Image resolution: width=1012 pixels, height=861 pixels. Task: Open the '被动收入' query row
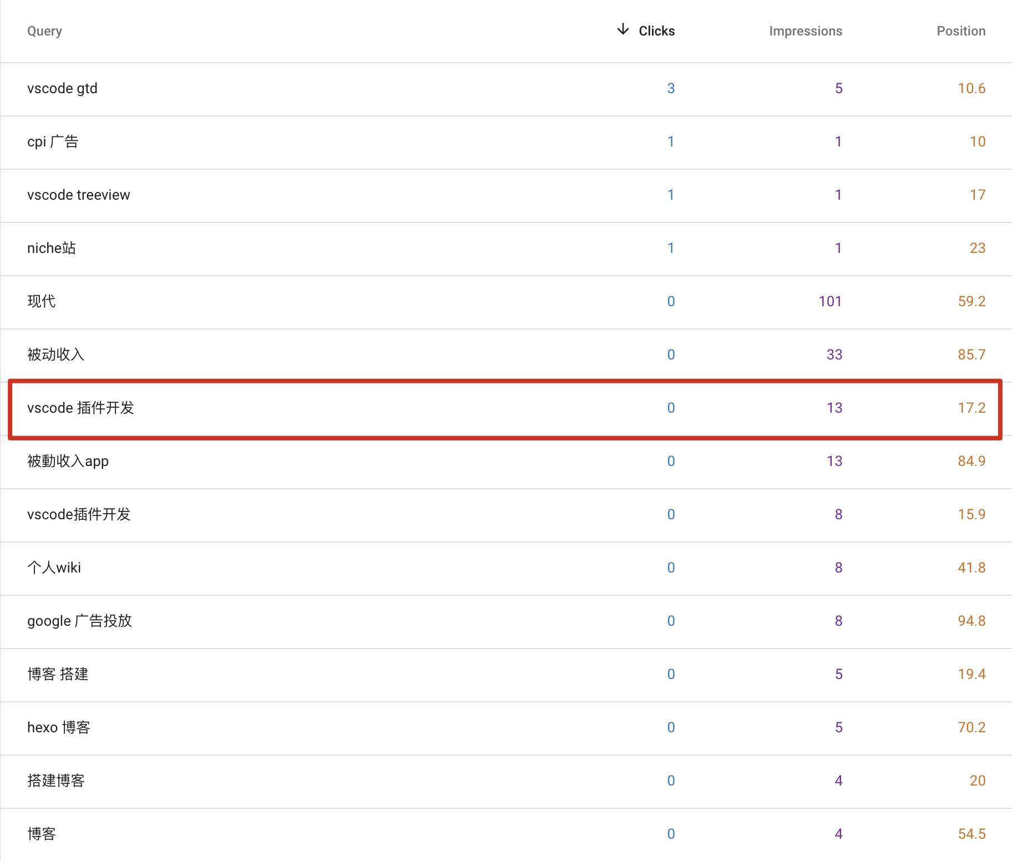55,355
